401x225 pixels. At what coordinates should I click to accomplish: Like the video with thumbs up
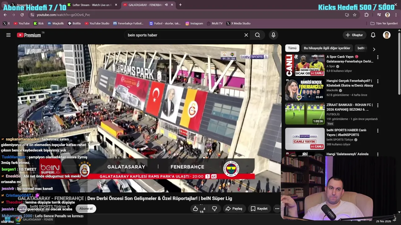coord(195,208)
